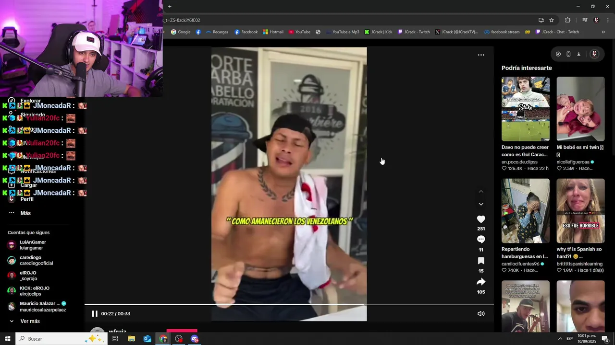
Task: Open the Facebook bookmark
Action: [x=246, y=32]
